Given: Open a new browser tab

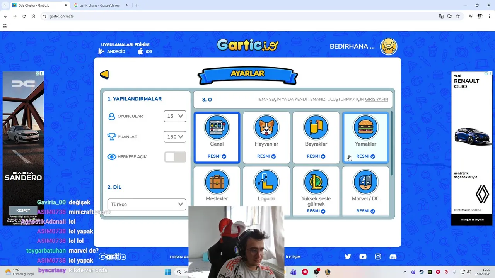Looking at the screenshot, I should [x=137, y=5].
